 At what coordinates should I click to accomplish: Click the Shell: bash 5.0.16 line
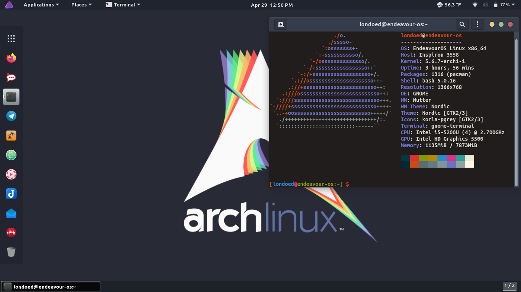(428, 81)
